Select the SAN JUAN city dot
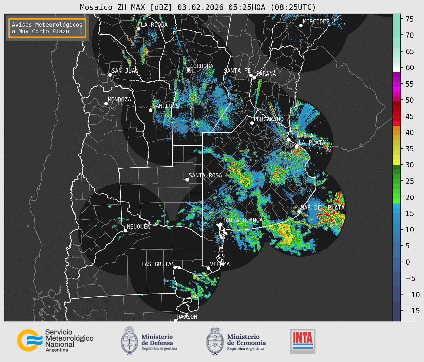 pyautogui.click(x=110, y=75)
